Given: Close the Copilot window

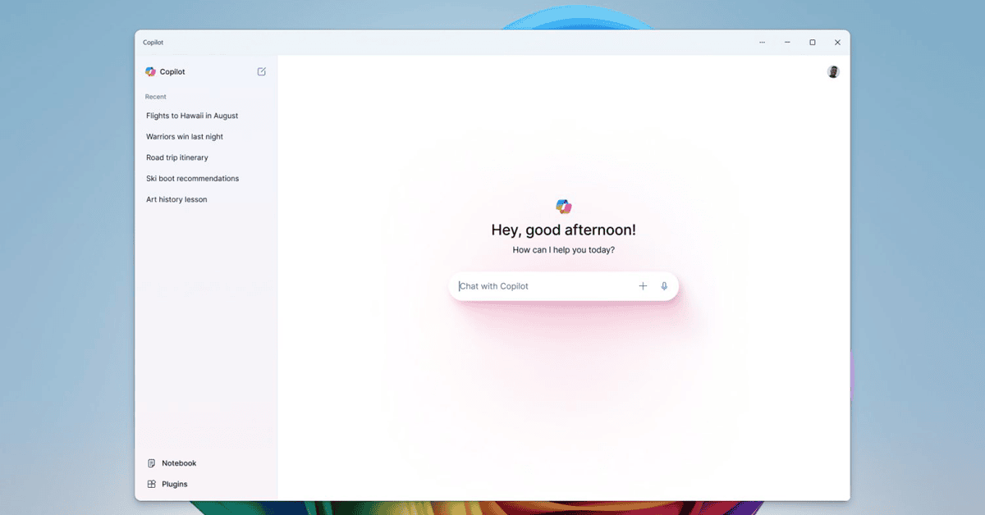Looking at the screenshot, I should point(837,43).
